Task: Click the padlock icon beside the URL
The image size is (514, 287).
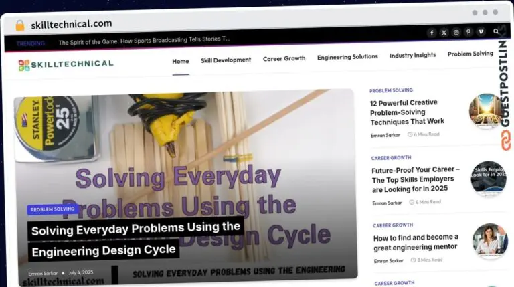Action: [x=20, y=25]
